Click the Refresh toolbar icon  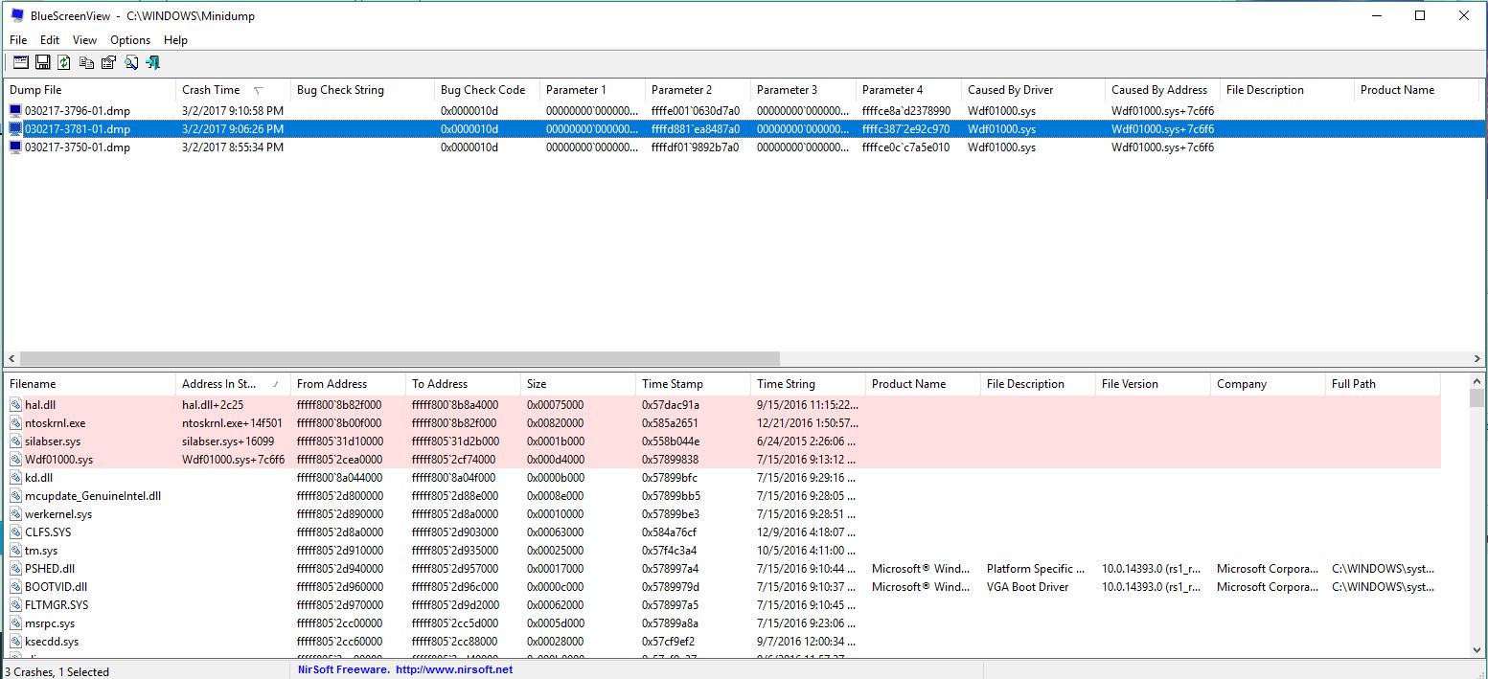click(64, 63)
